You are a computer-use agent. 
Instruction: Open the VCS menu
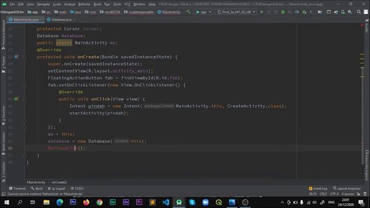127,4
